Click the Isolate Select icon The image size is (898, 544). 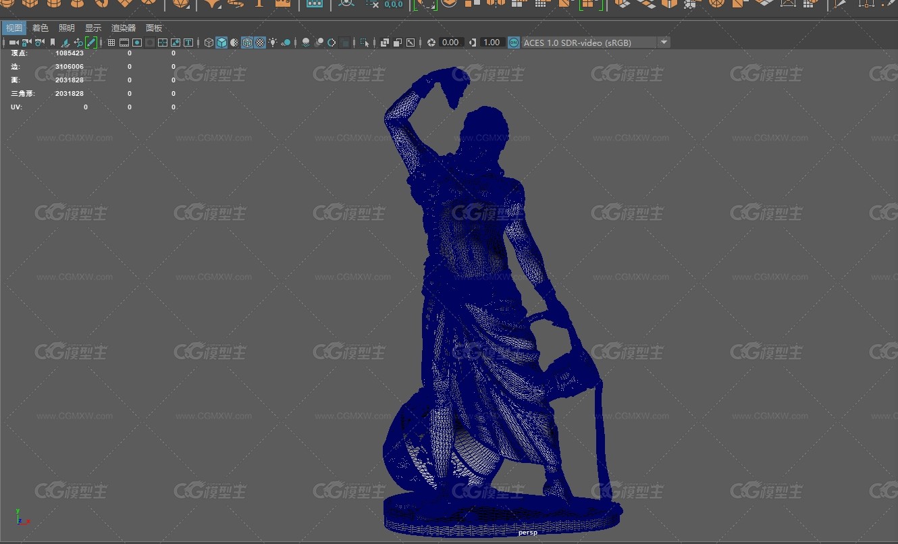365,43
